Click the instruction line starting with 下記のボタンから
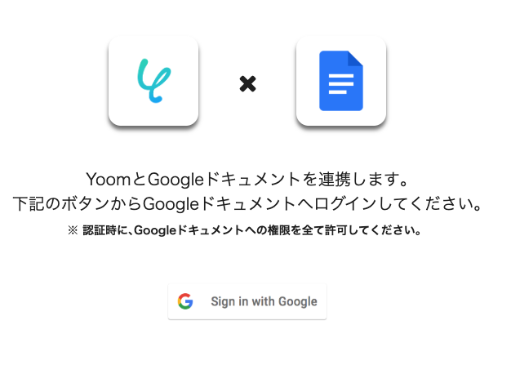511x365 pixels. pyautogui.click(x=247, y=204)
